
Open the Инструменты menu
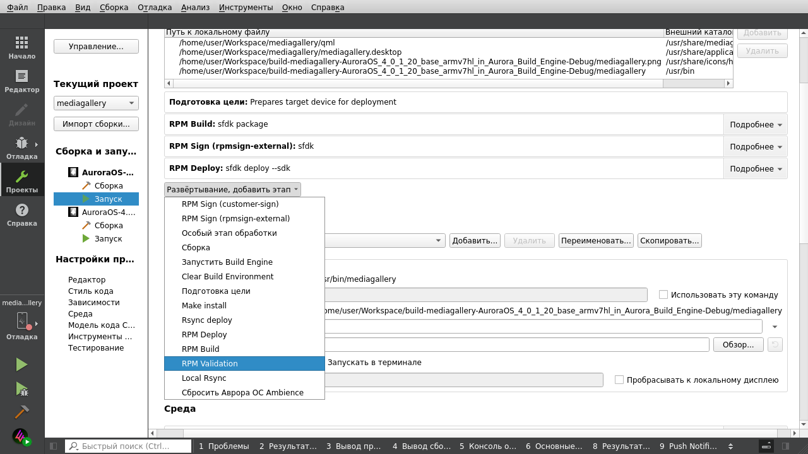246,7
